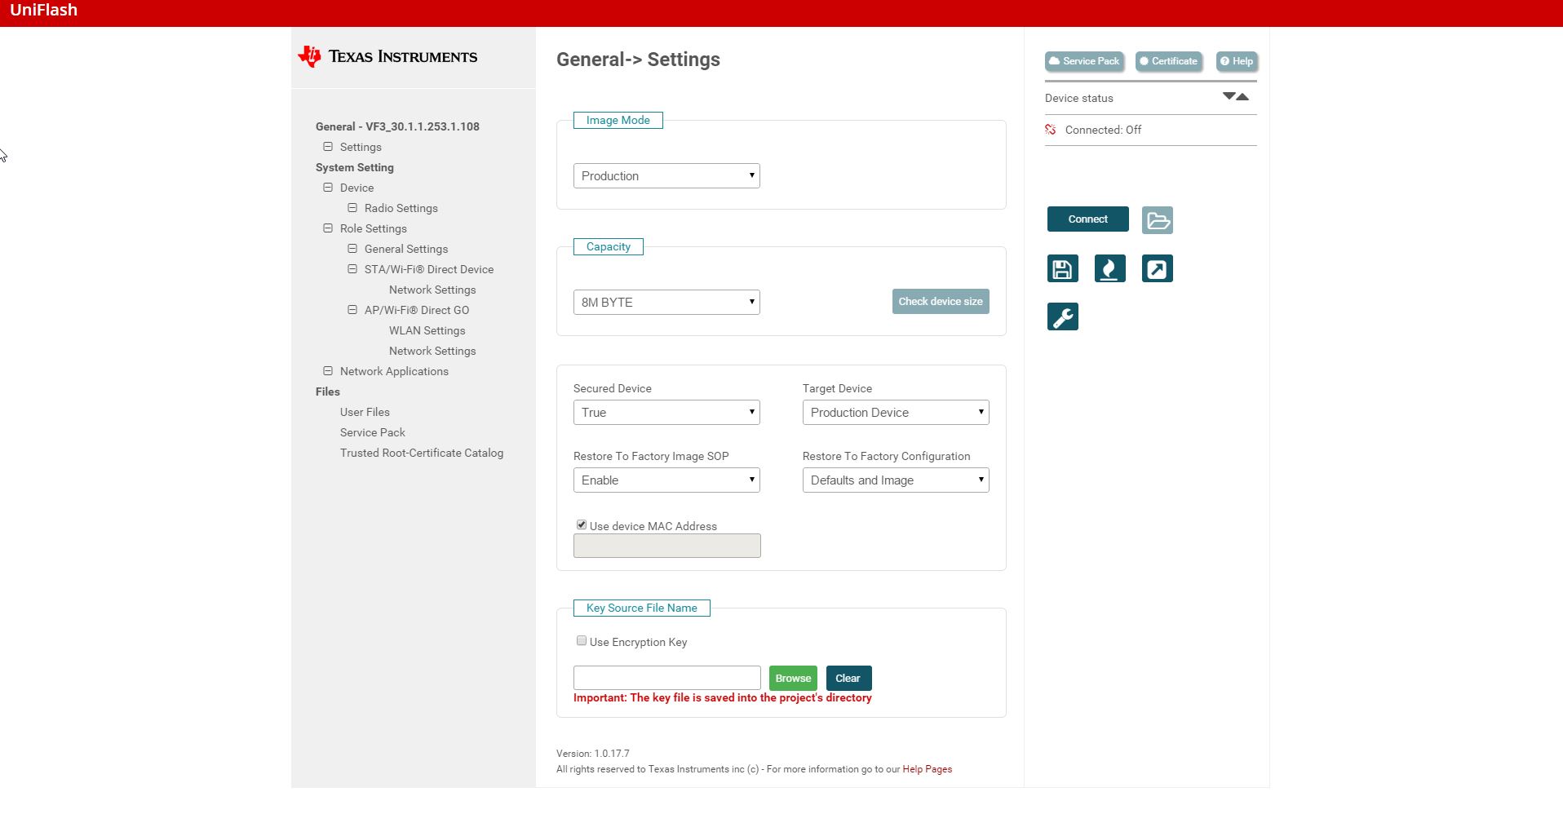Click the minus box beside Network Applications
This screenshot has height=823, width=1563.
328,371
